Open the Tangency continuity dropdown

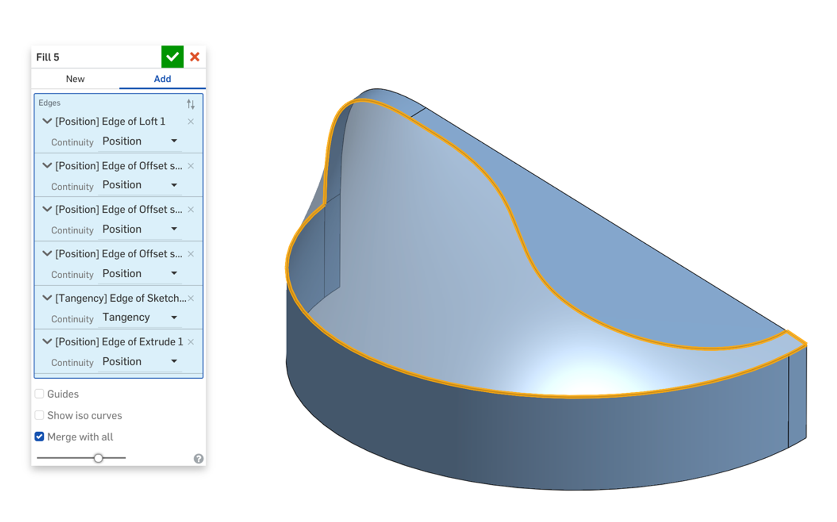coord(140,317)
